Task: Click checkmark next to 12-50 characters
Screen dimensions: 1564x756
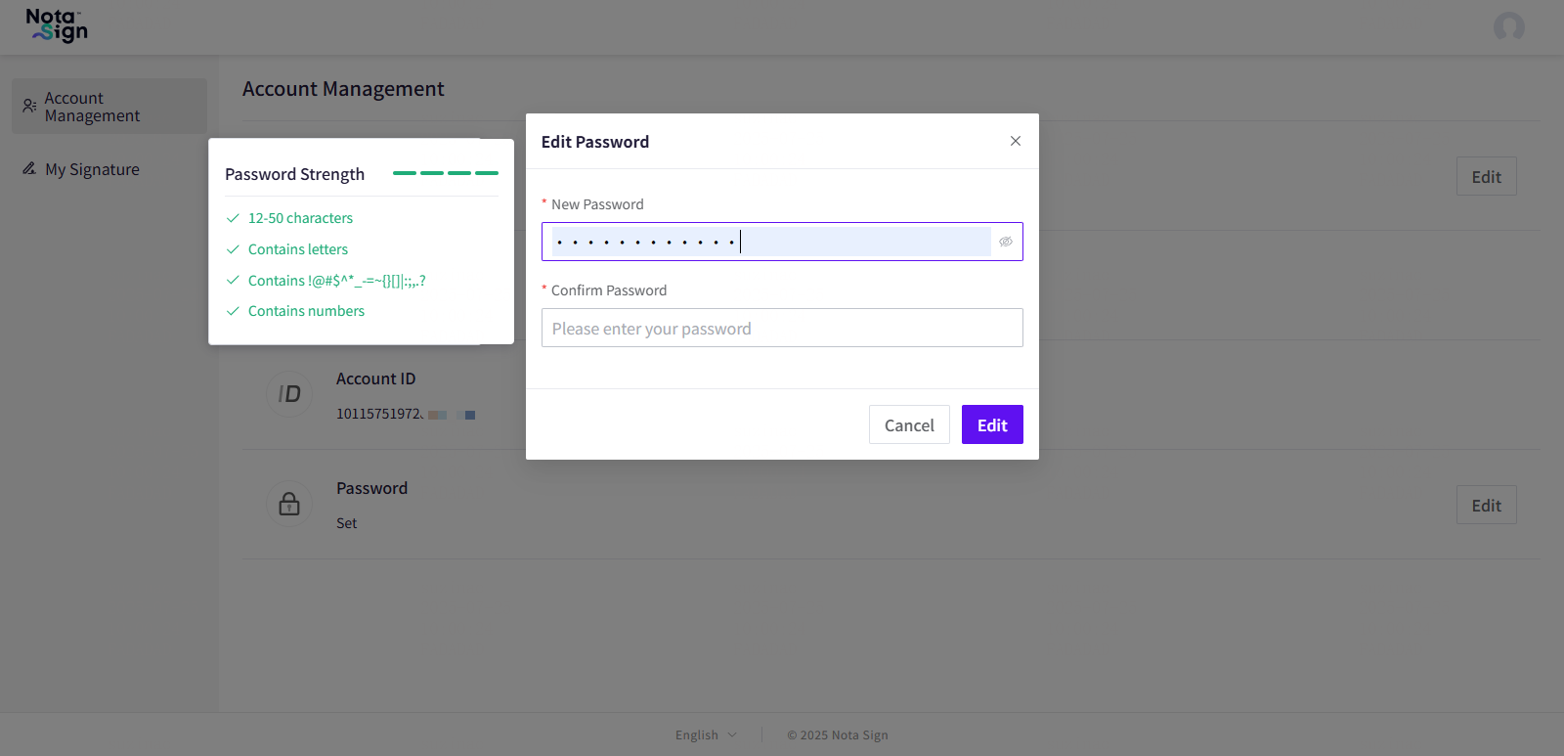Action: (x=233, y=218)
